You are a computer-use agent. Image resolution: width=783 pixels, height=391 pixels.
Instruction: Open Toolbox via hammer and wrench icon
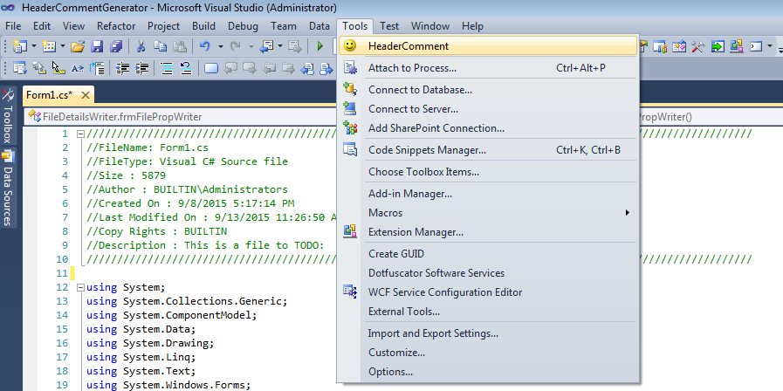698,46
